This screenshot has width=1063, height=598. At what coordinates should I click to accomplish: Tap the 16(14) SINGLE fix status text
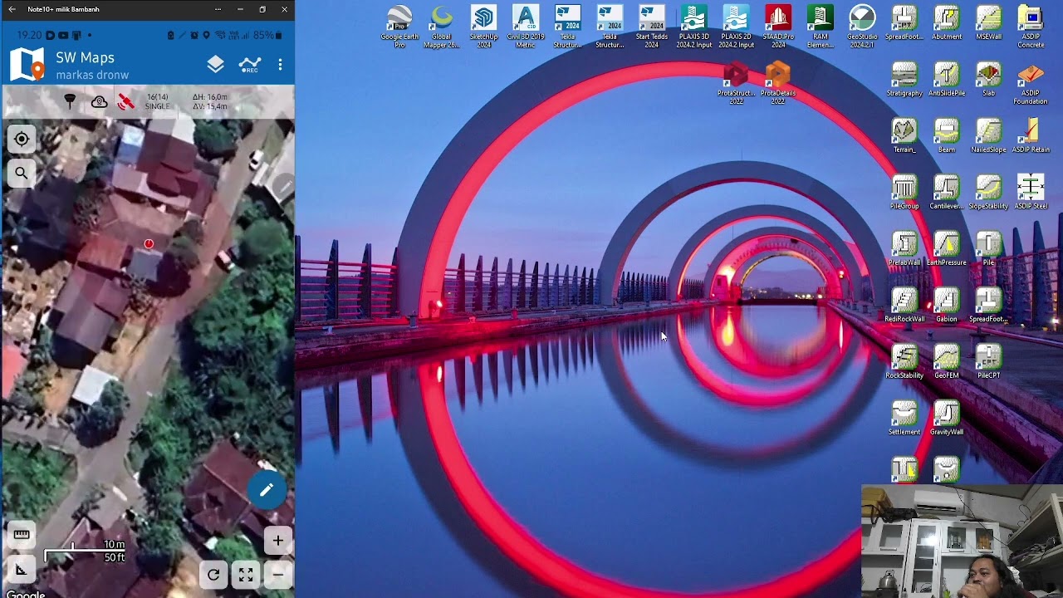click(x=157, y=101)
